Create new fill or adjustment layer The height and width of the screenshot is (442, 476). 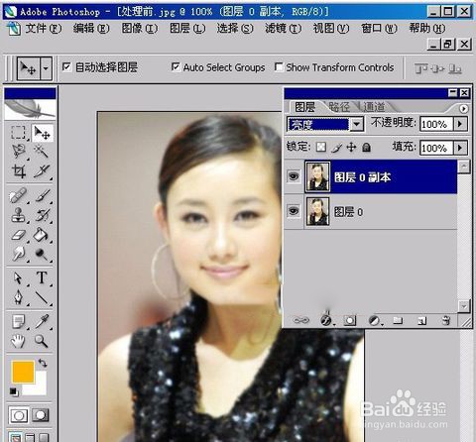pyautogui.click(x=375, y=320)
